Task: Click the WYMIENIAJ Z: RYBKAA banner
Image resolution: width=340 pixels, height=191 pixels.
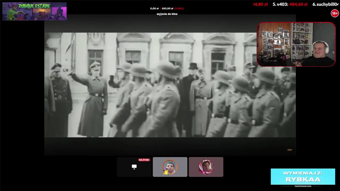Action: [303, 176]
